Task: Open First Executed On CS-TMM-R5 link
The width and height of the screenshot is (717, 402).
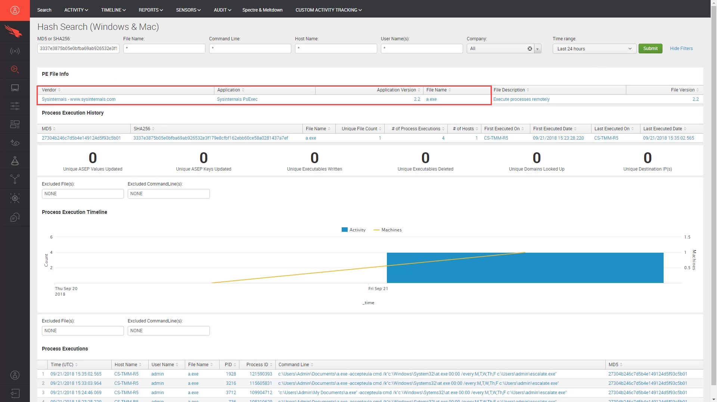Action: click(x=496, y=138)
